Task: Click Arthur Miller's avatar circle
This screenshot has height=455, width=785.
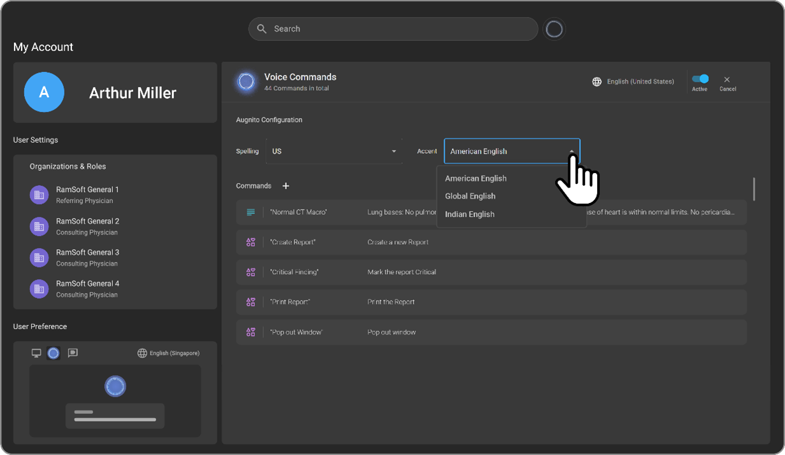Action: pos(44,93)
